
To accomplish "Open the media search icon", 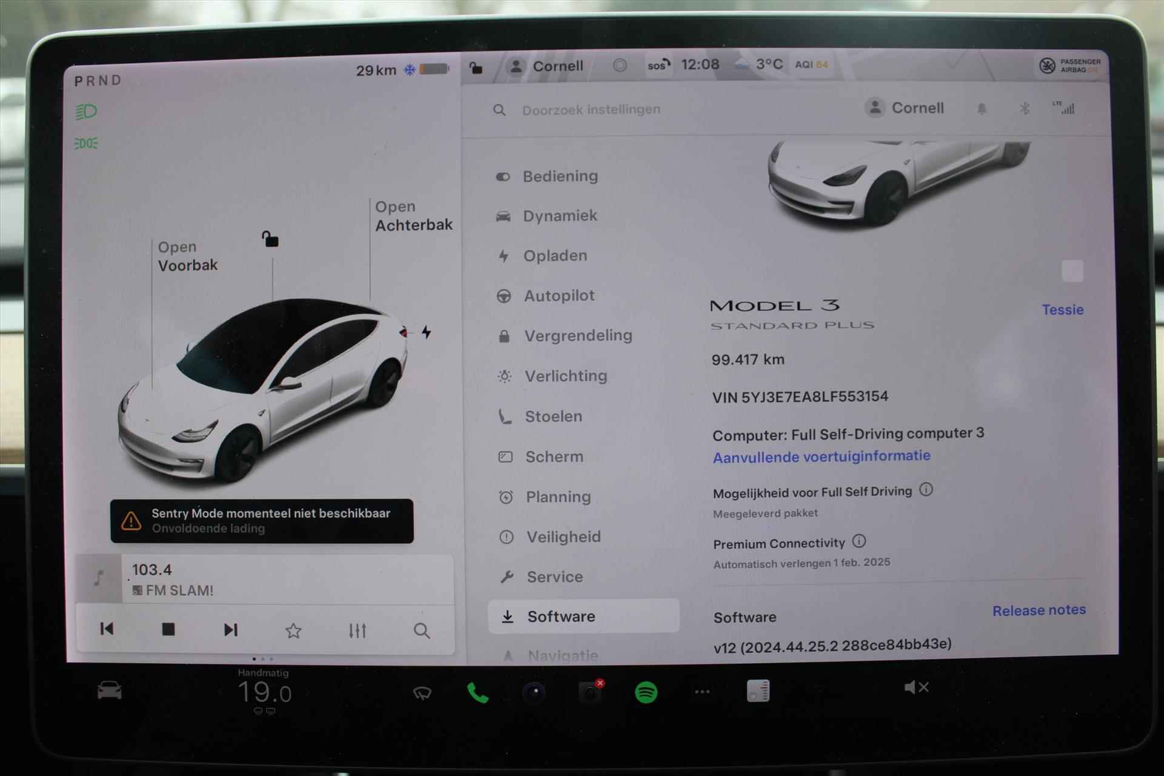I will click(x=422, y=631).
